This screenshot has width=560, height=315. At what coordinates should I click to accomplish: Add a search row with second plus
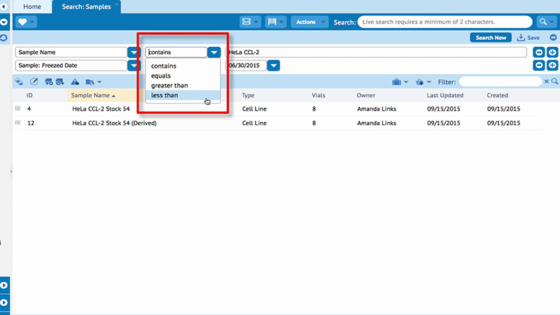552,66
